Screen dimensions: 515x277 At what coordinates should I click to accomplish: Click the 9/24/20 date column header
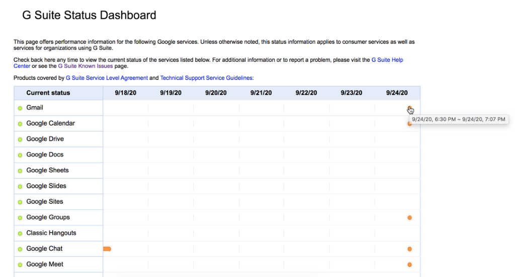tap(397, 93)
